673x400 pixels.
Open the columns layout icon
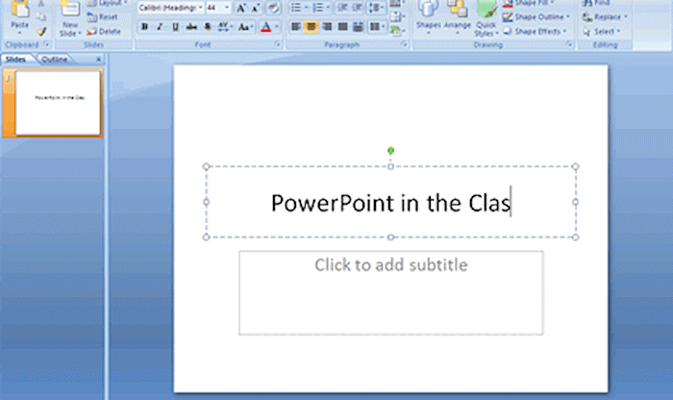pyautogui.click(x=377, y=27)
